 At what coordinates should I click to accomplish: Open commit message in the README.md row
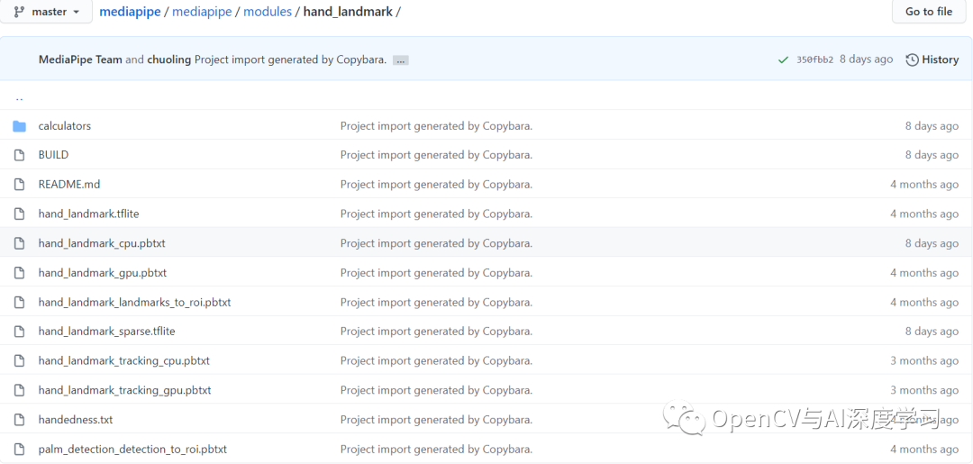[436, 185]
